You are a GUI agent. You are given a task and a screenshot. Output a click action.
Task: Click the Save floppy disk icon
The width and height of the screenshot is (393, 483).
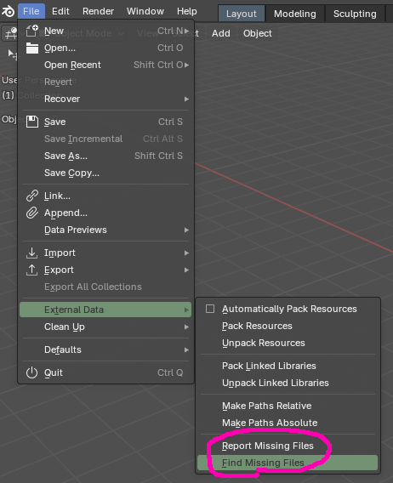tap(32, 122)
